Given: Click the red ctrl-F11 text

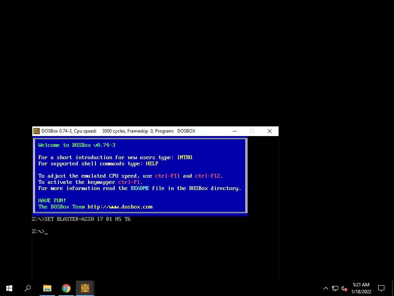Looking at the screenshot, I should 167,176.
